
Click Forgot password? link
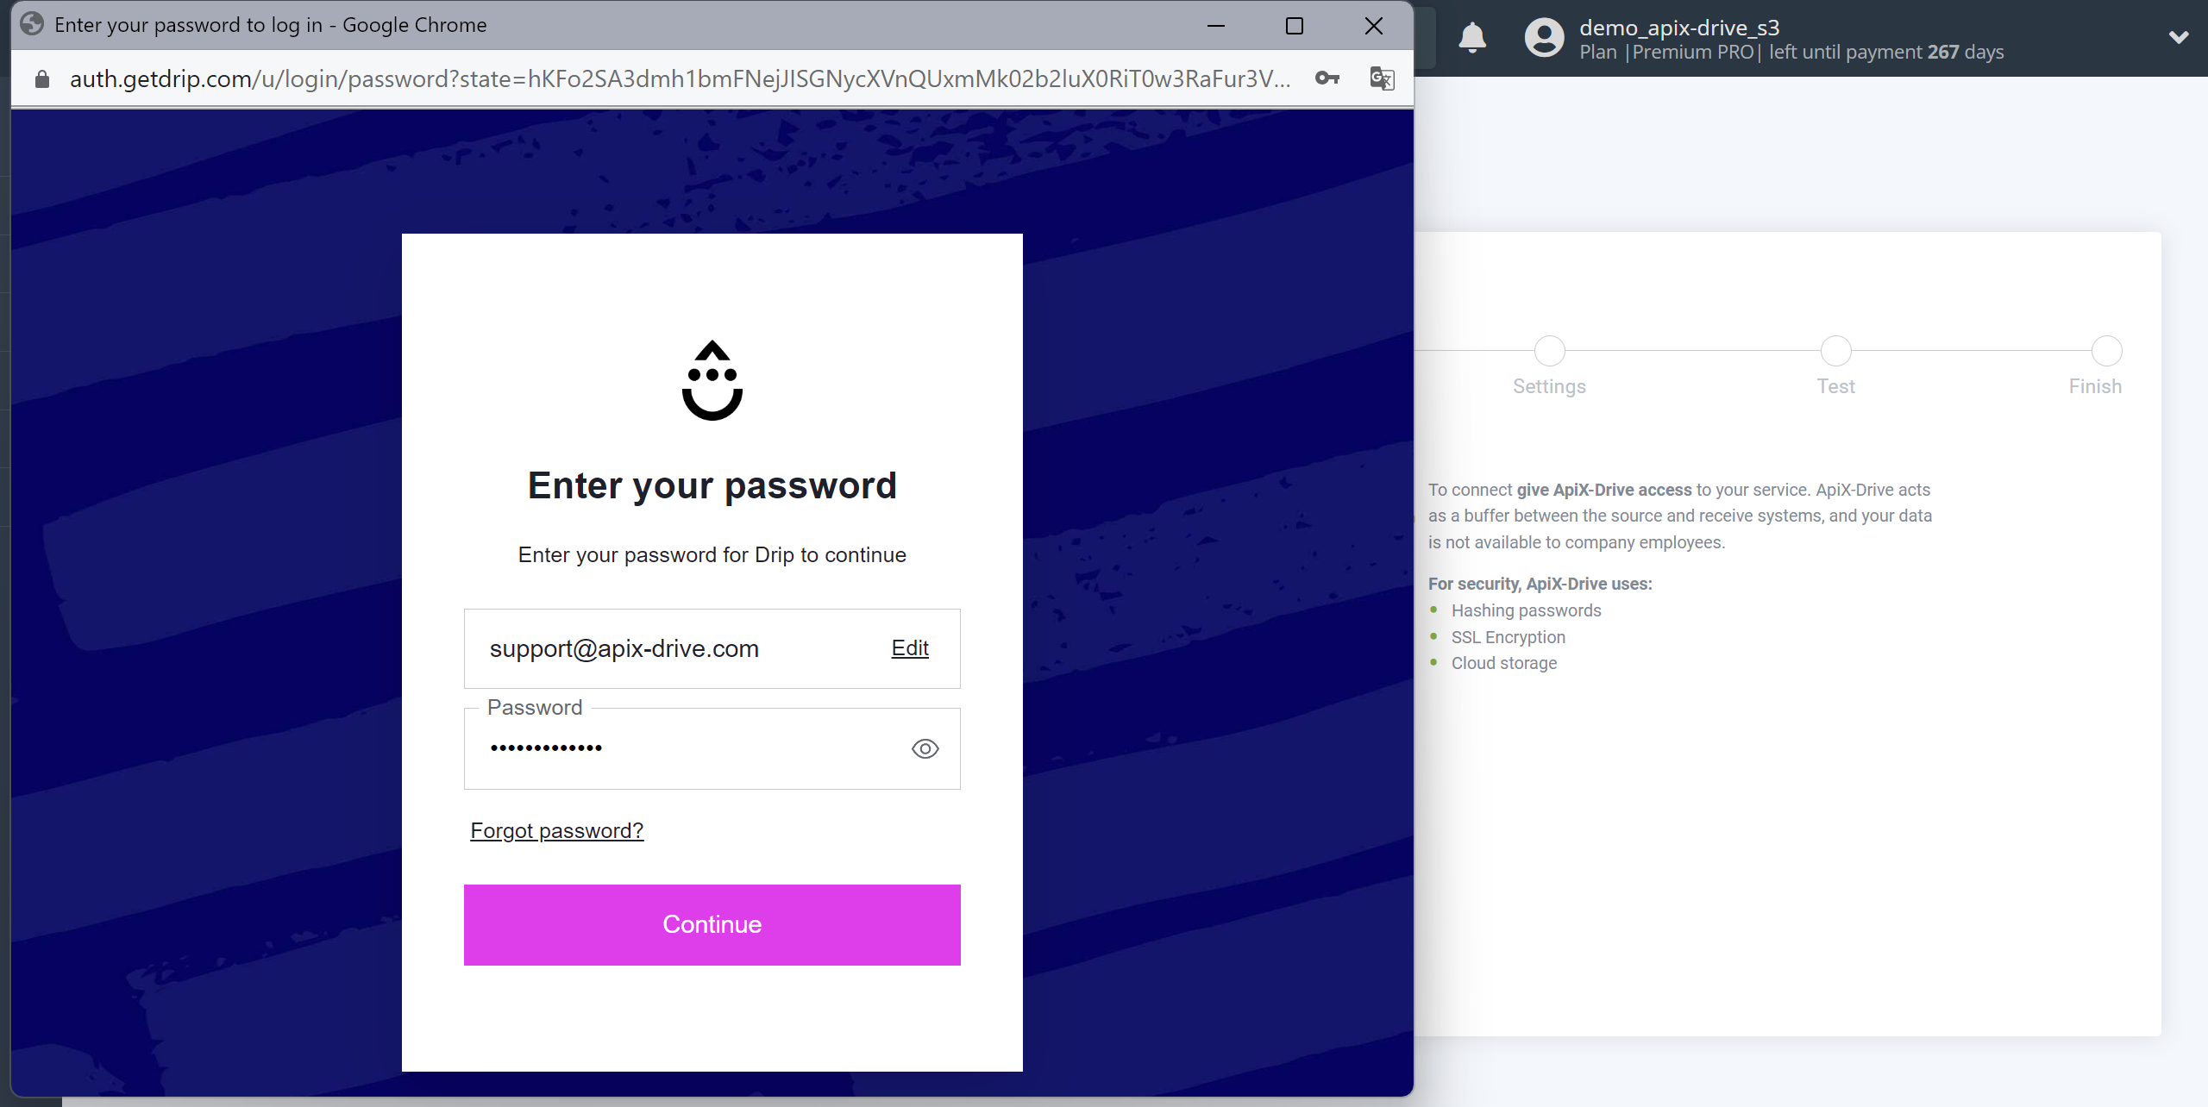(x=556, y=830)
